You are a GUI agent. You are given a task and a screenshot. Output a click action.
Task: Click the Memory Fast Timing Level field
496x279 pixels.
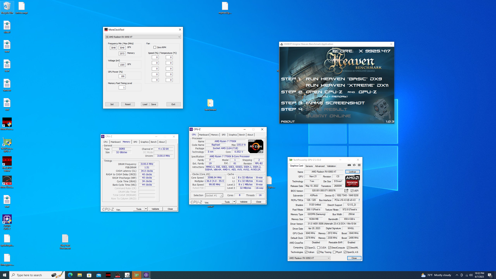122,88
